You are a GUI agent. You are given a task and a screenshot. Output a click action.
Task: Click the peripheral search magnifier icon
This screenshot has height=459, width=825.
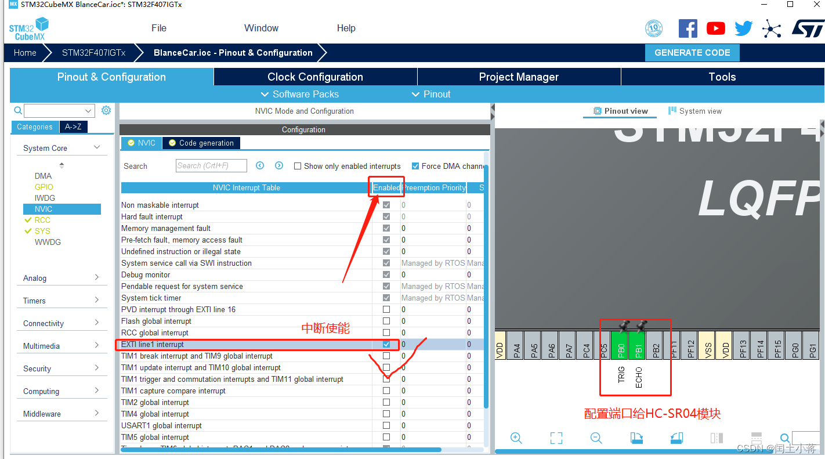18,110
